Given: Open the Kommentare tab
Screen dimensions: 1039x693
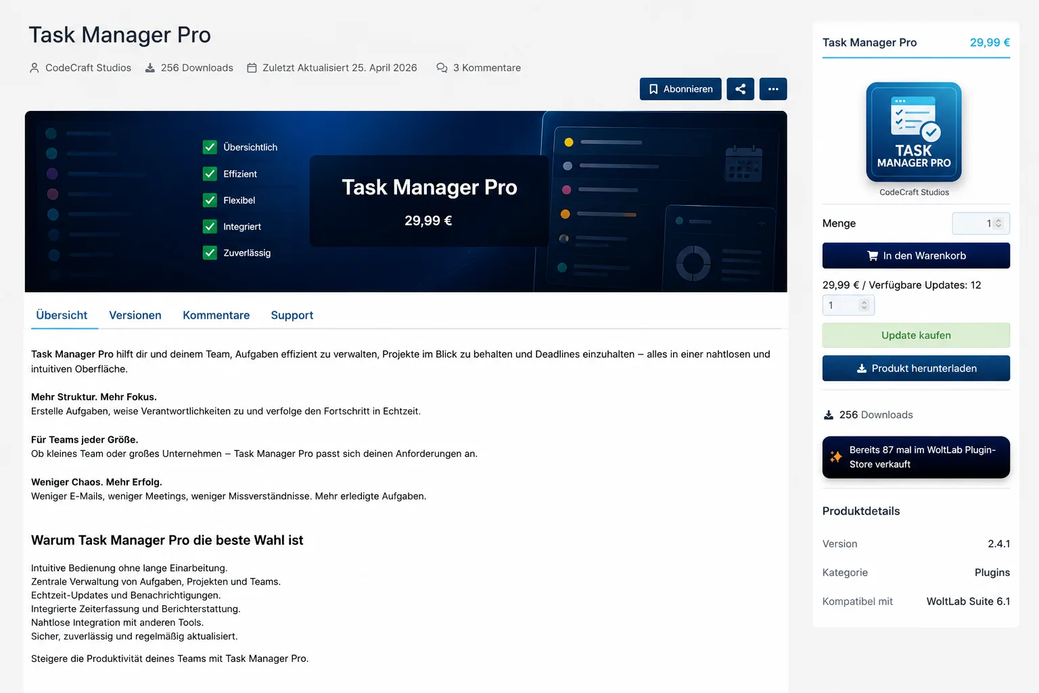Looking at the screenshot, I should pos(216,315).
